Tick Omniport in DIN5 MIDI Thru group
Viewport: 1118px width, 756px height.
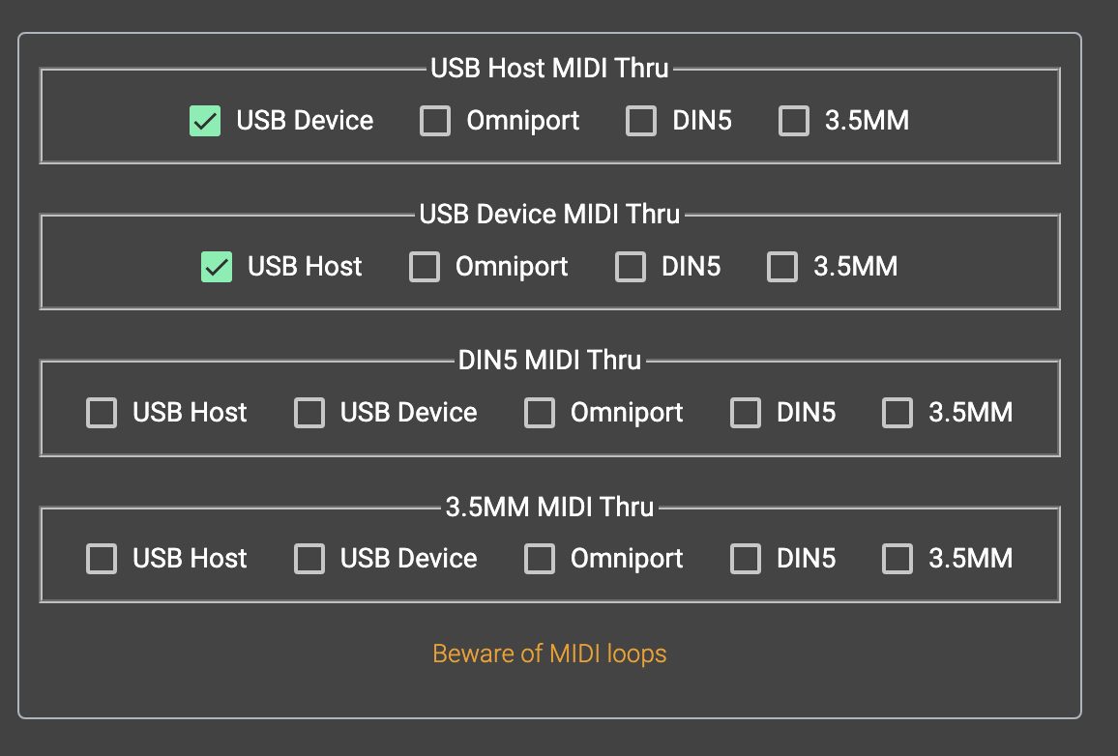(x=540, y=413)
